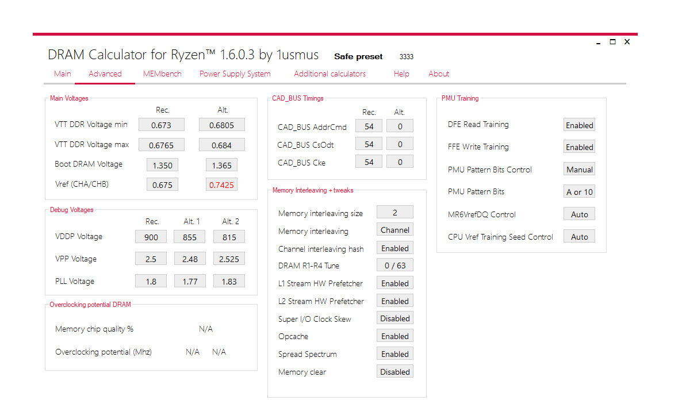Screen dimensions: 682x400
Task: Close the DRAM Calculator window
Action: pyautogui.click(x=627, y=42)
